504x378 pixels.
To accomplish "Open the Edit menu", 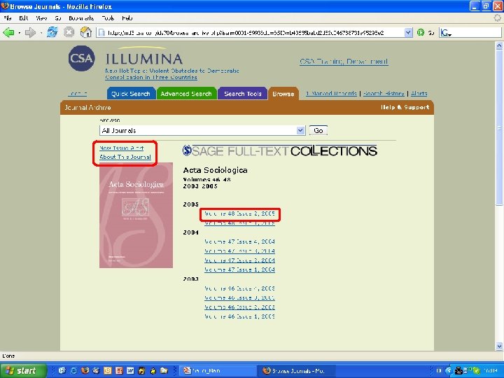I will [24, 18].
